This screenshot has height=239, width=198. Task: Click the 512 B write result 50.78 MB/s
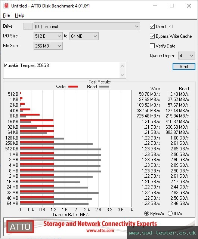pyautogui.click(x=149, y=94)
